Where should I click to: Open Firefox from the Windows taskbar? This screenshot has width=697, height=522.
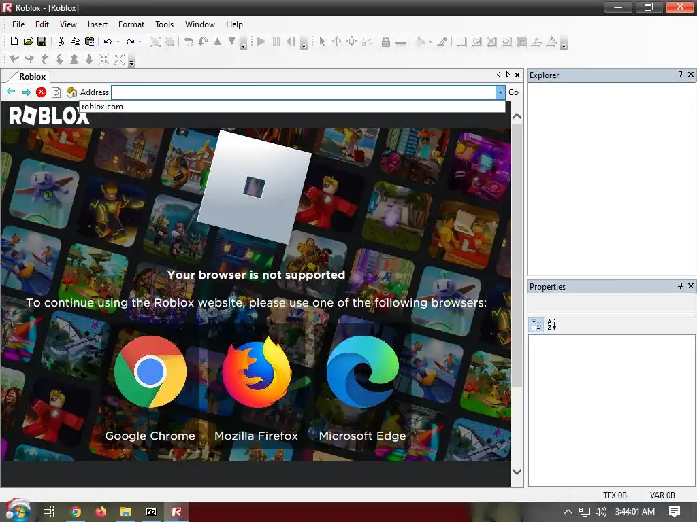(x=101, y=512)
